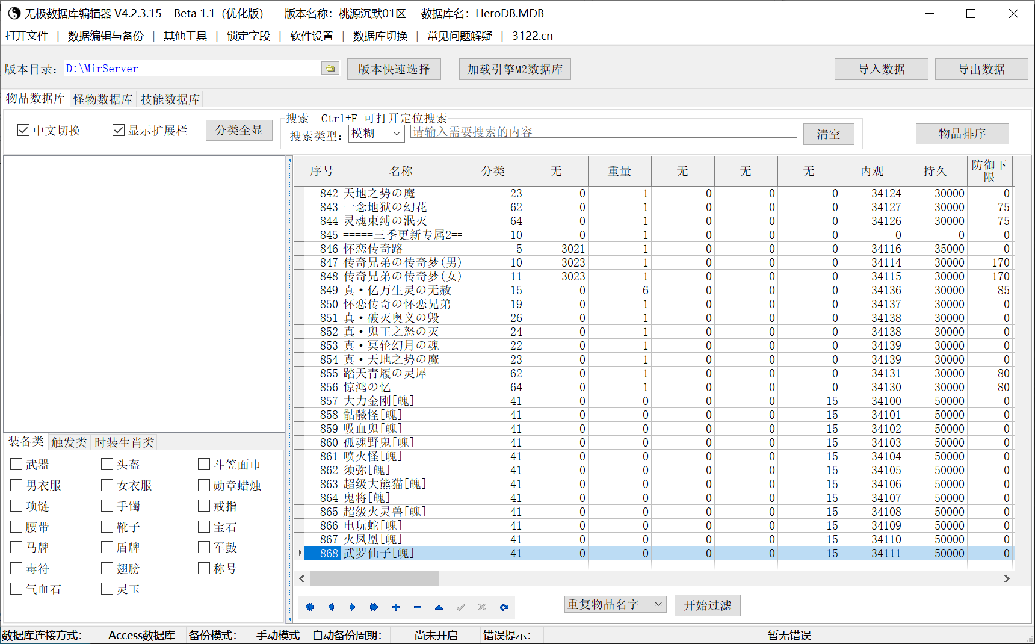Image resolution: width=1035 pixels, height=644 pixels.
Task: Switch to 时装生肖类 tab
Action: [x=125, y=442]
